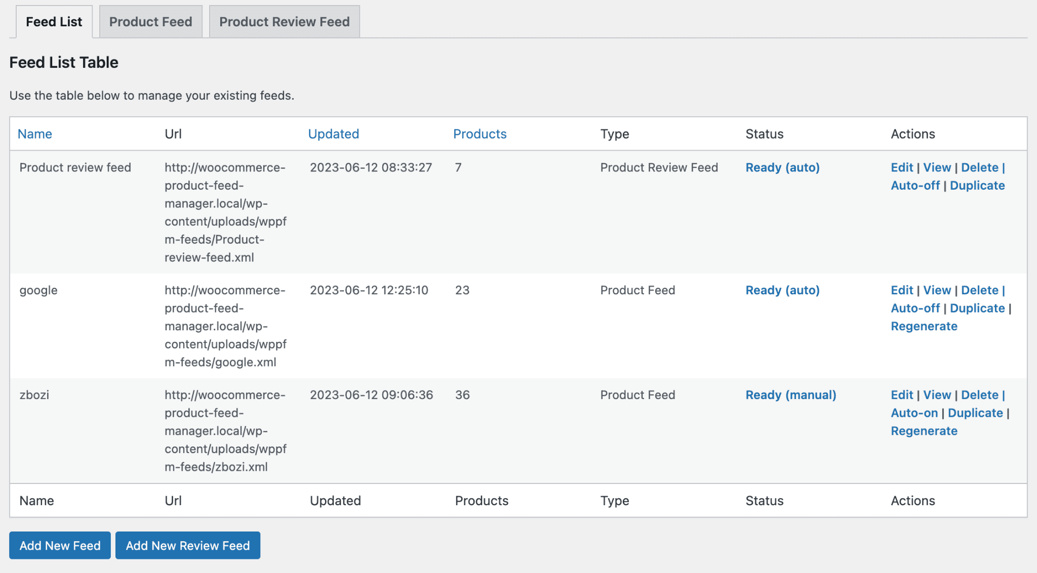Click Add New Review Feed
This screenshot has height=573, width=1037.
(x=187, y=545)
